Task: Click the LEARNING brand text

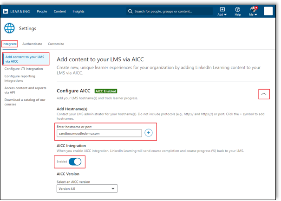Action: click(20, 12)
